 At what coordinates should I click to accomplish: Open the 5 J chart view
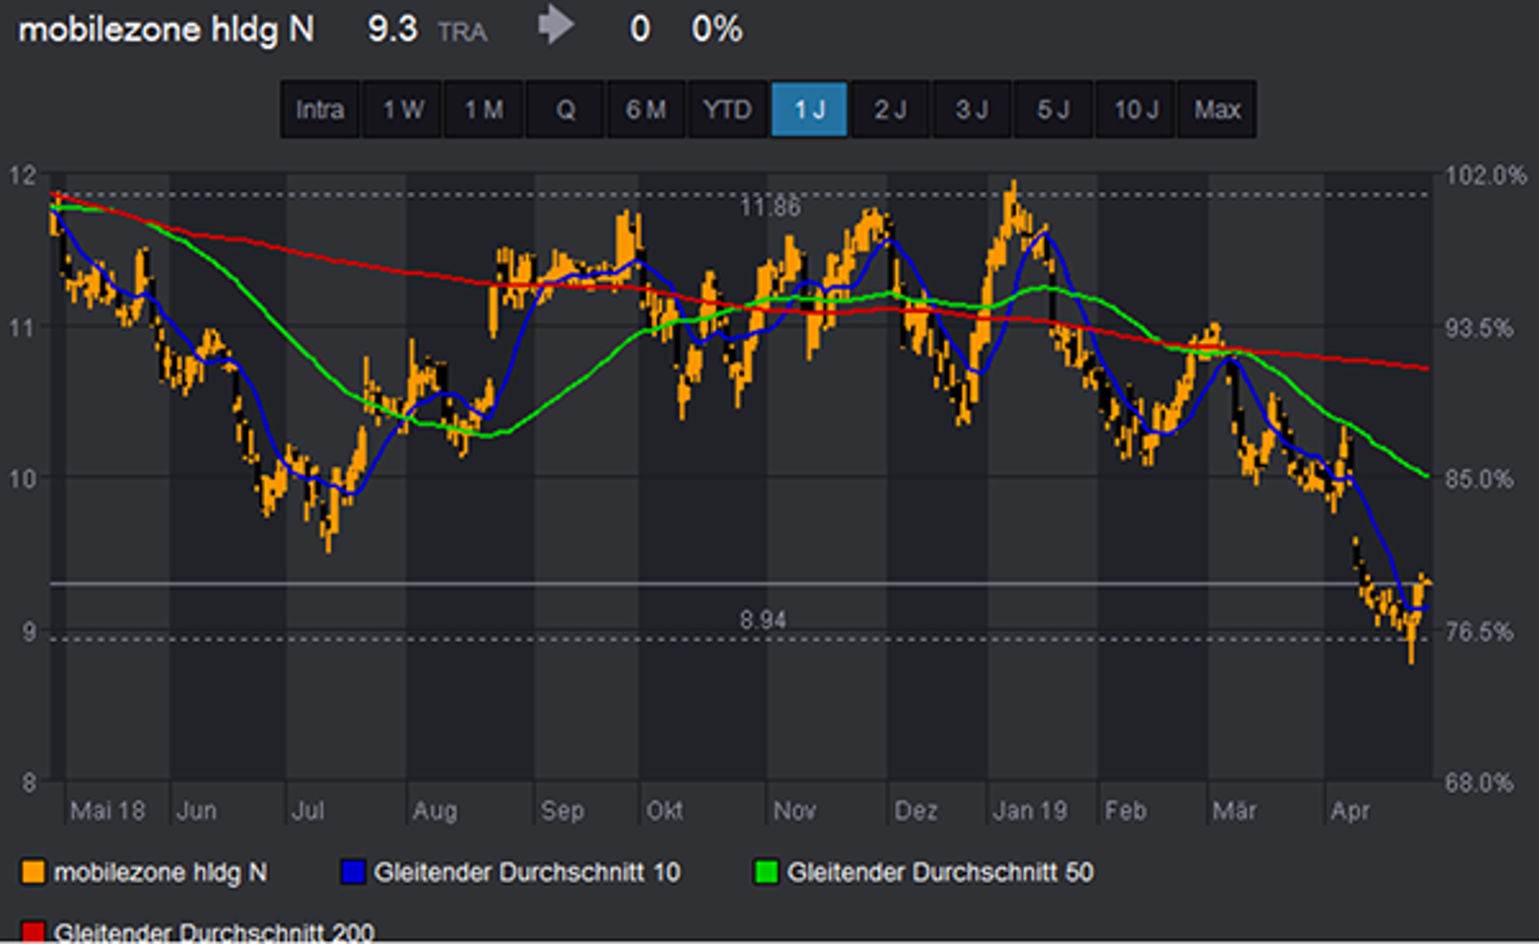pyautogui.click(x=1053, y=110)
